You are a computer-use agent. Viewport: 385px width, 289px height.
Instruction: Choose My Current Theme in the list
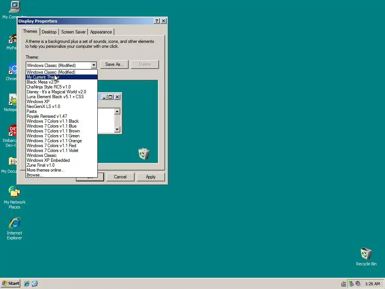tap(62, 77)
